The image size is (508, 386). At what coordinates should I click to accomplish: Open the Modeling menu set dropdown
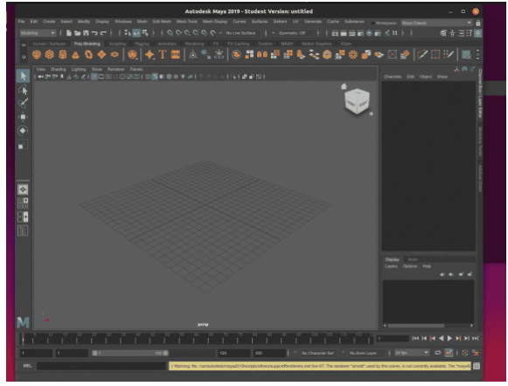(x=38, y=33)
